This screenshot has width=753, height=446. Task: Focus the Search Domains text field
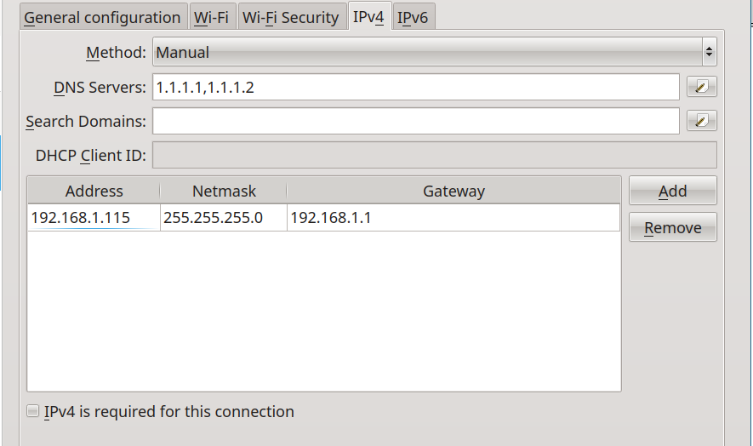pyautogui.click(x=415, y=121)
